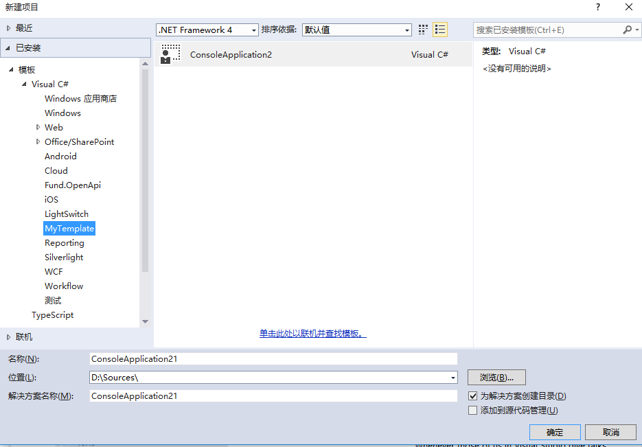Open the sort by 默认值 dropdown
642x447 pixels.
click(x=357, y=30)
